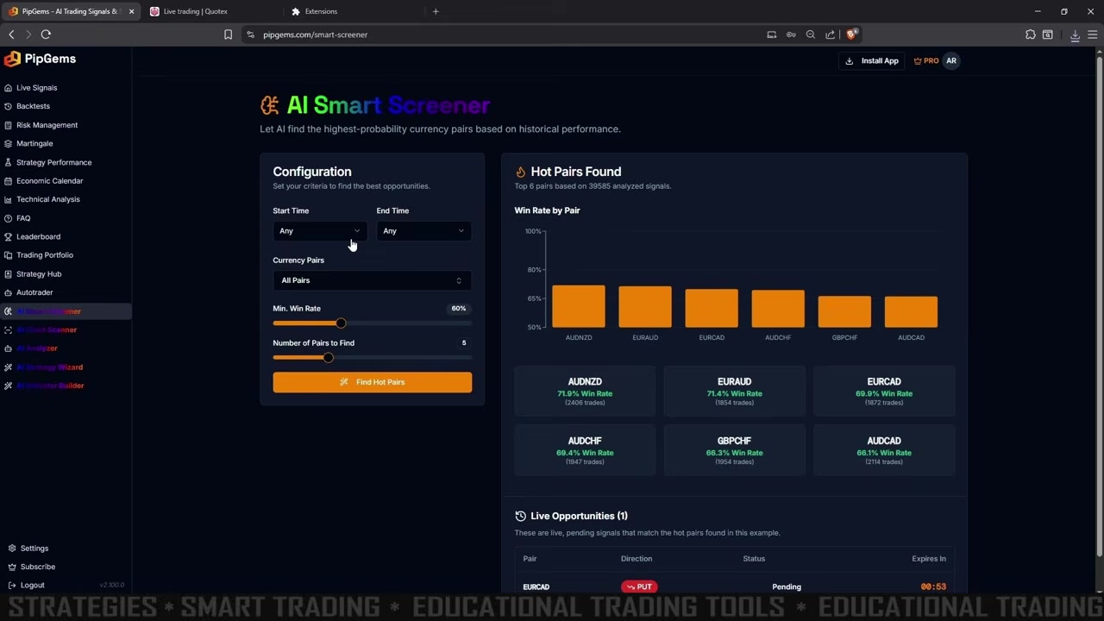Viewport: 1104px width, 621px height.
Task: Click the Min. Win Rate 60% value
Action: click(x=459, y=308)
